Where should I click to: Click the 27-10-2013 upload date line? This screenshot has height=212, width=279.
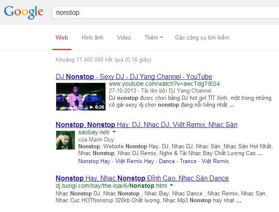click(160, 90)
